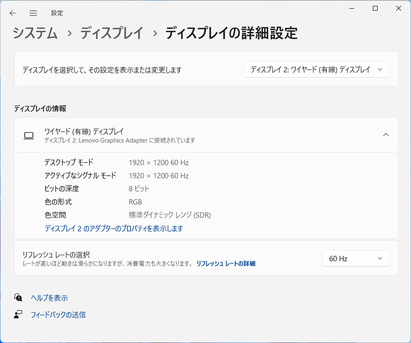Open the 60 Hz refresh rate dropdown

click(357, 258)
